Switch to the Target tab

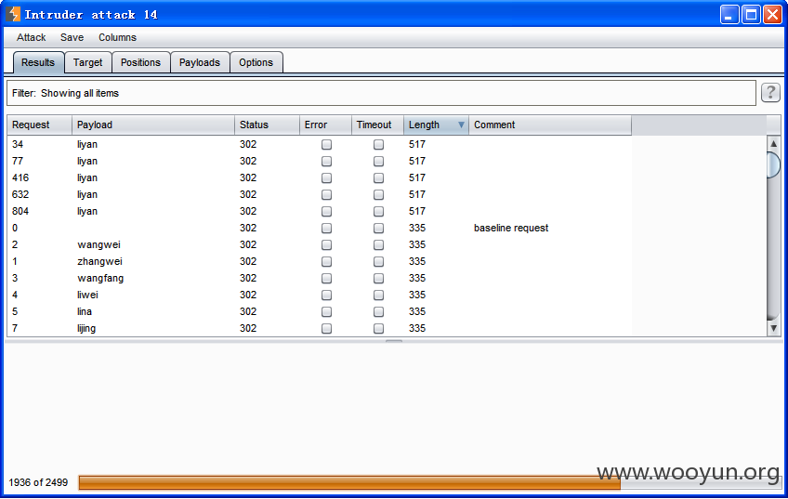pyautogui.click(x=87, y=62)
